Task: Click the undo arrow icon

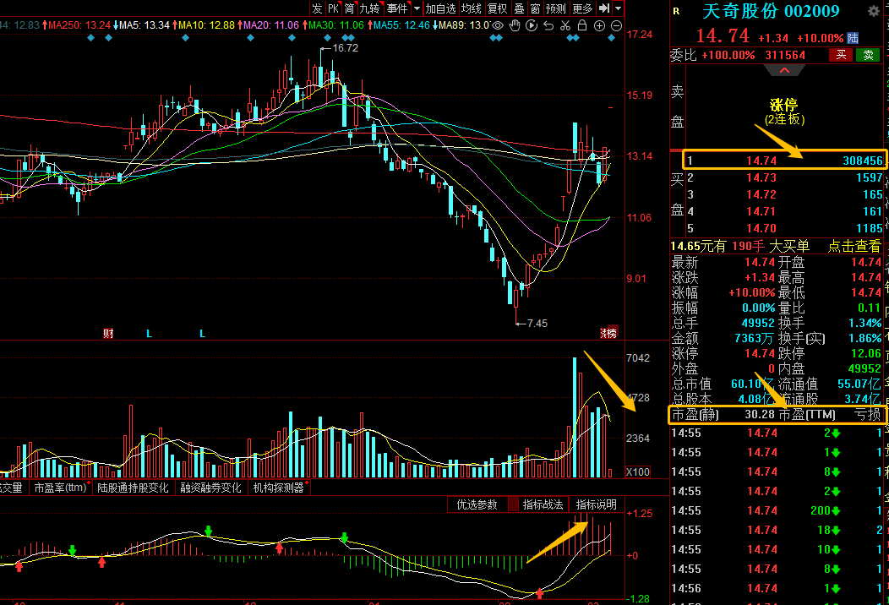Action: 548,25
